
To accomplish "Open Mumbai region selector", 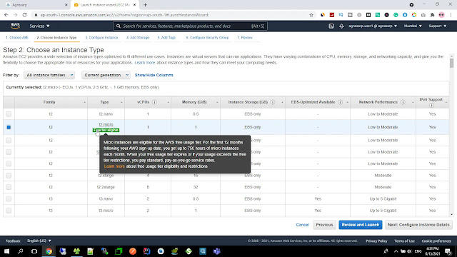I will 413,26.
